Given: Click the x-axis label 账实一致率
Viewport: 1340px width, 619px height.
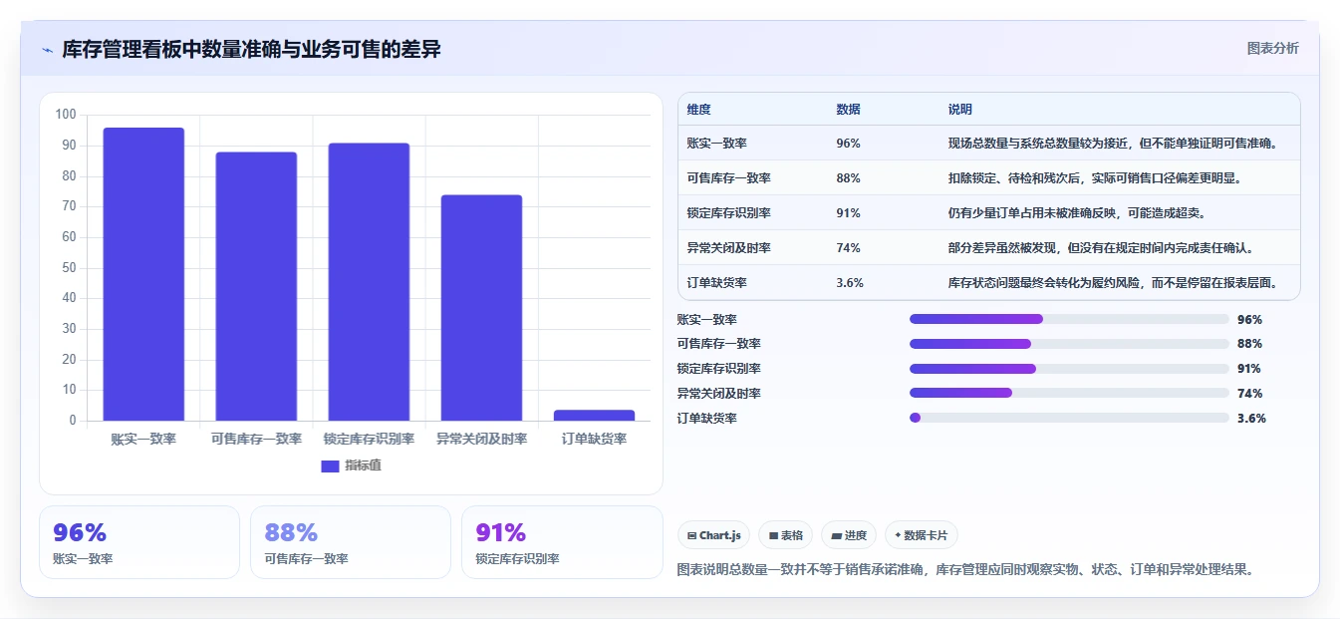Looking at the screenshot, I should [x=143, y=439].
